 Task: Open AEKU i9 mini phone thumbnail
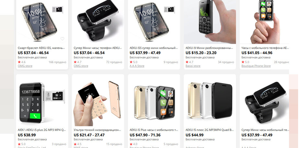coord(210,22)
